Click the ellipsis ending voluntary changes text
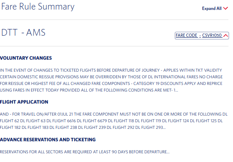233x162 pixels. 177,90
